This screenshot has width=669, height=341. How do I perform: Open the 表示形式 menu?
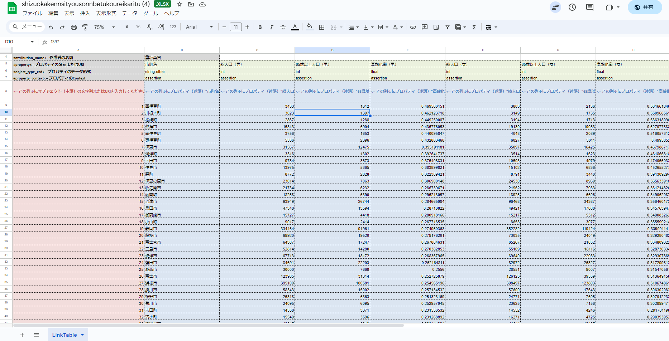tap(106, 13)
